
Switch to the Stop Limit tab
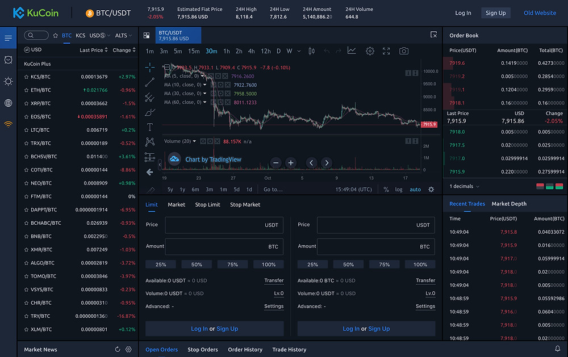(207, 204)
